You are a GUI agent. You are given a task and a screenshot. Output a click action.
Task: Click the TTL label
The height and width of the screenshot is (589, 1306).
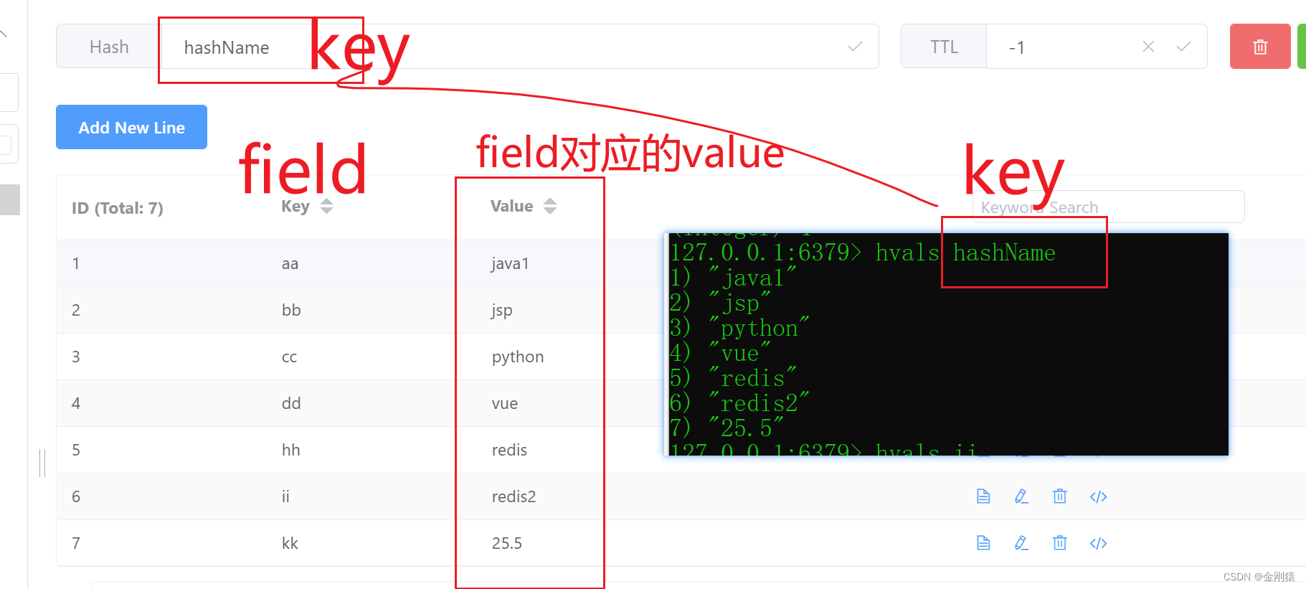tap(944, 47)
